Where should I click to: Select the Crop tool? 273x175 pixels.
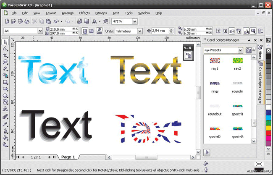[5, 55]
